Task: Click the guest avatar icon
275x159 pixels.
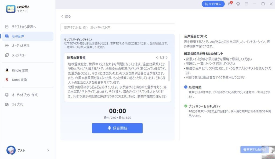Action: pyautogui.click(x=11, y=150)
